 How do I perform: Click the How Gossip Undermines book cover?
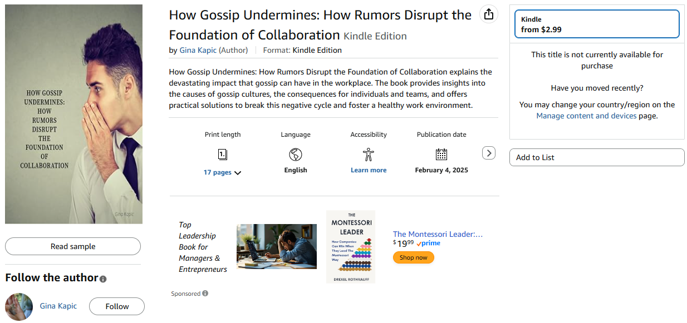[x=73, y=114]
